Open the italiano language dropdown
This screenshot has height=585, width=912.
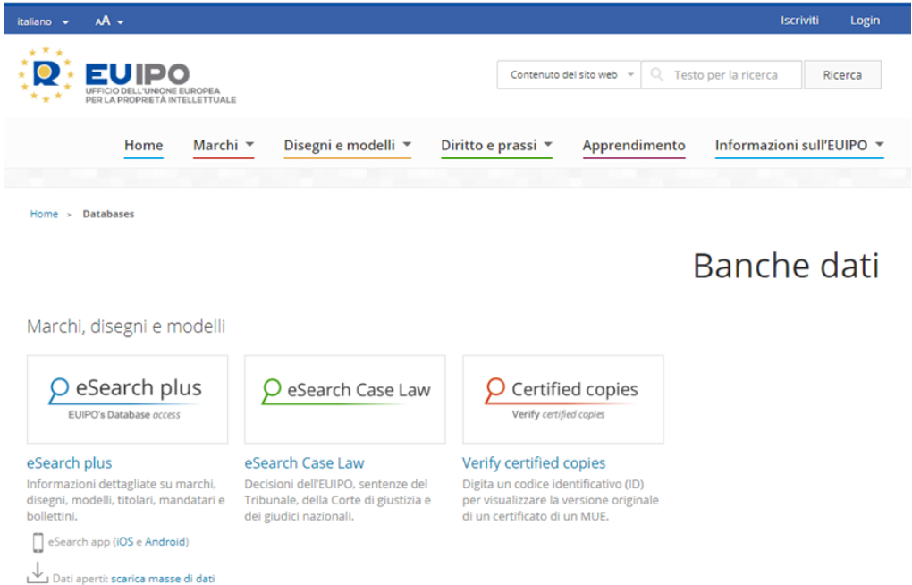(43, 21)
